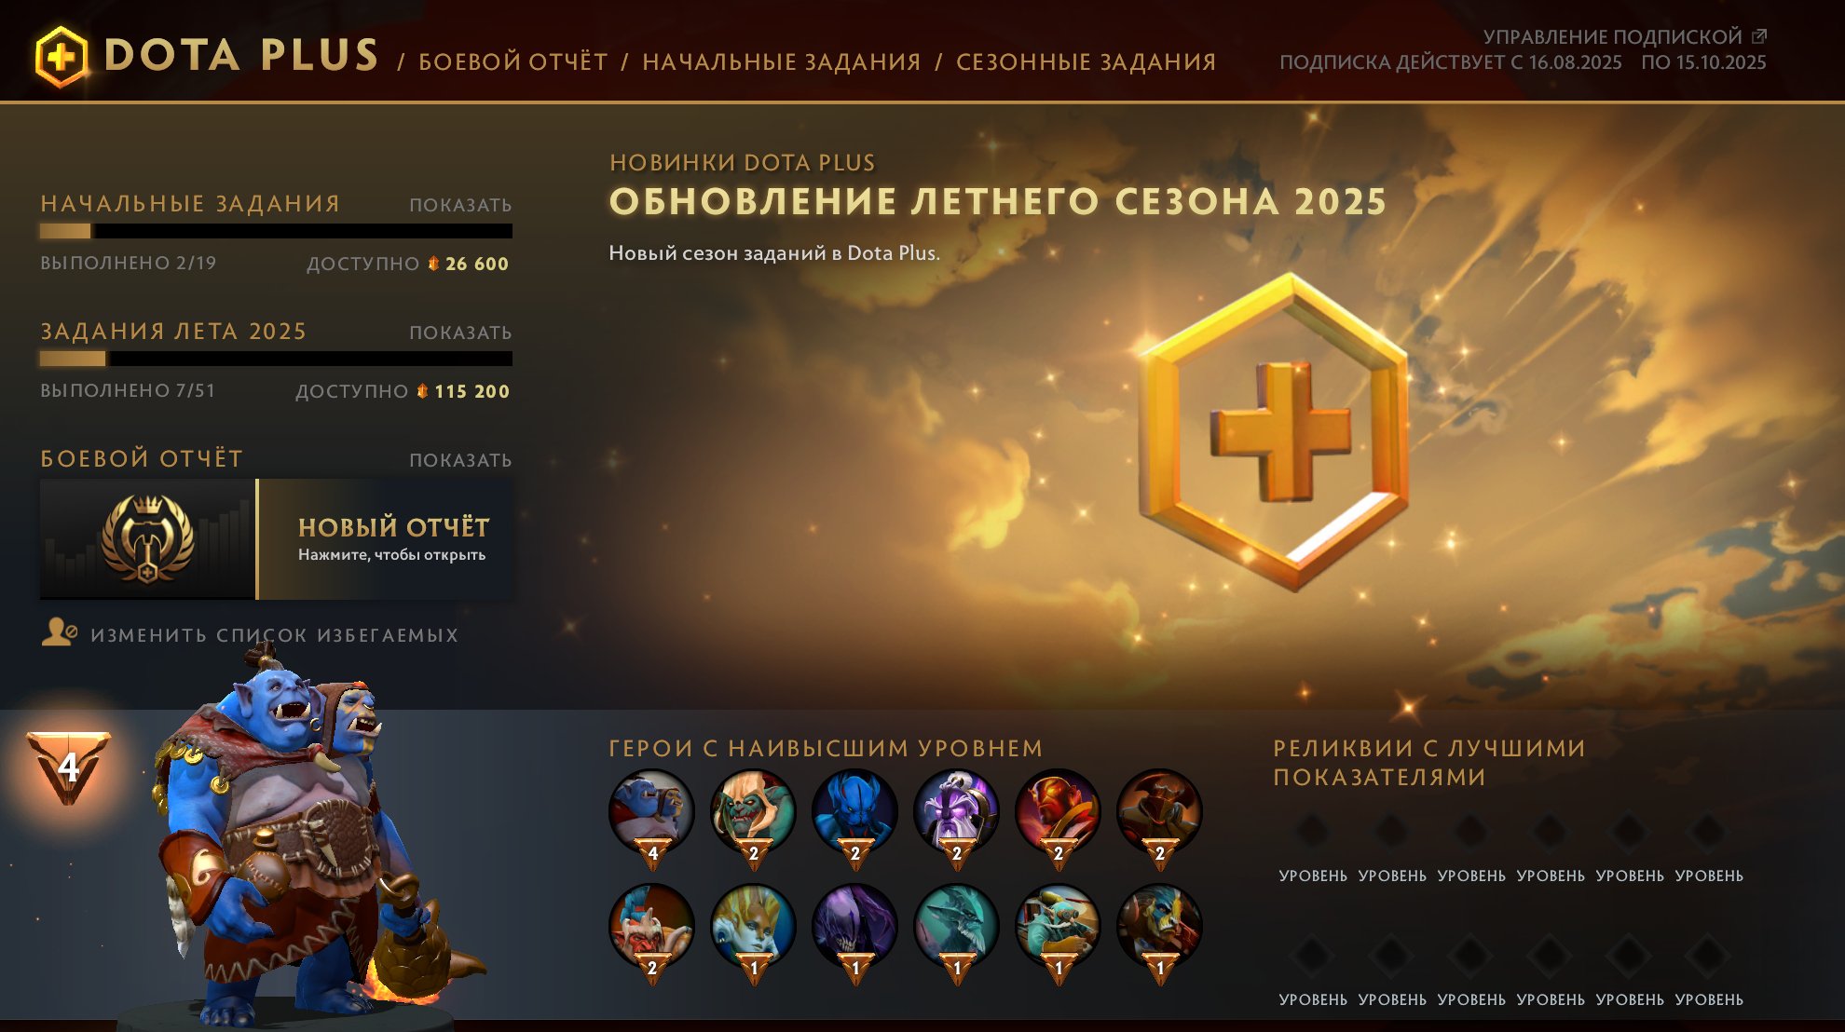Click the Dota Plus hexagon logo icon
The width and height of the screenshot is (1845, 1032).
(61, 56)
